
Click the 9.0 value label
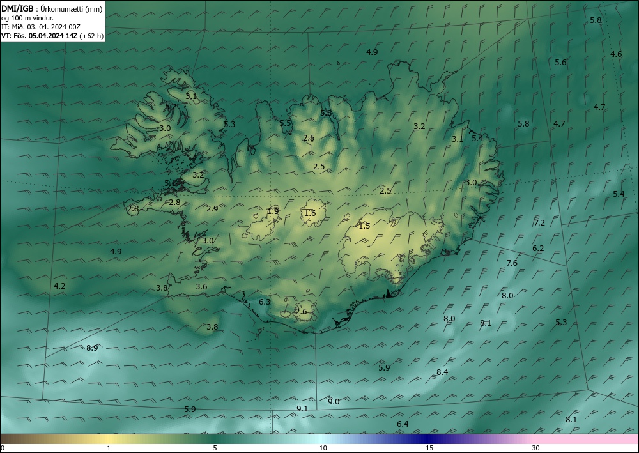(334, 402)
